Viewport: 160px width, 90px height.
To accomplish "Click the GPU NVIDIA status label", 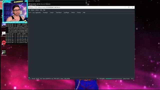I will [67, 79].
